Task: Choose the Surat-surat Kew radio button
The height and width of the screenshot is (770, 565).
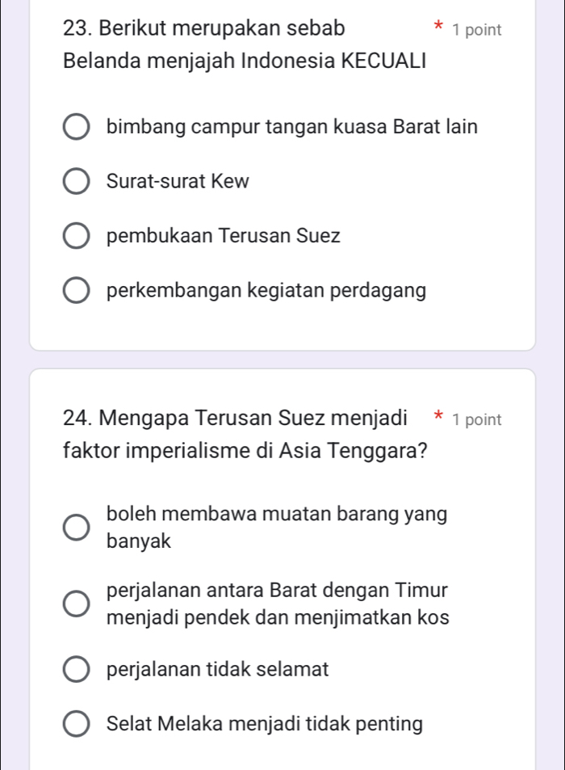Action: (77, 182)
